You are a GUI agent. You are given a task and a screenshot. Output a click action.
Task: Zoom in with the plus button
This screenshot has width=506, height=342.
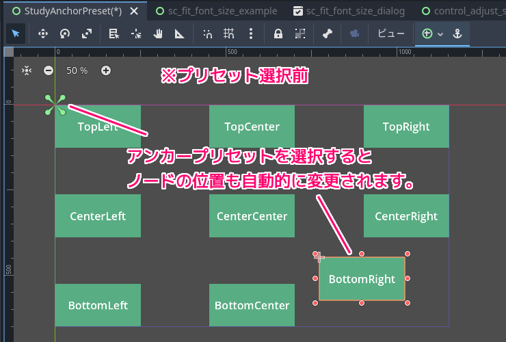point(106,70)
